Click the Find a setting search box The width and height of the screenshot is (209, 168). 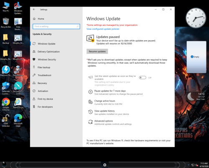pyautogui.click(x=56, y=26)
